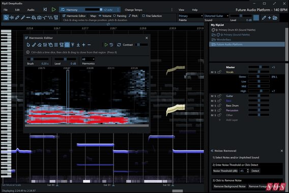Select the paint bucket tool in main toolbar
This screenshot has height=193, width=289.
coord(34,18)
